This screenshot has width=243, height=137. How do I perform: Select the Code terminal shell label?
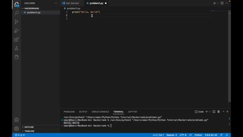(x=199, y=112)
